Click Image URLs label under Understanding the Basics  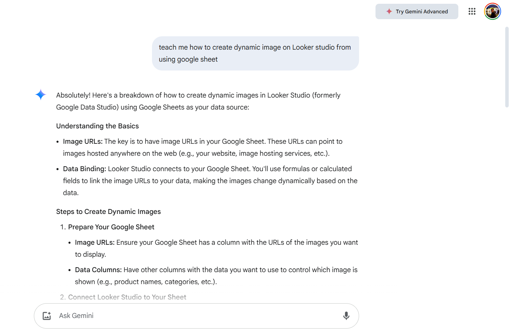pos(82,141)
